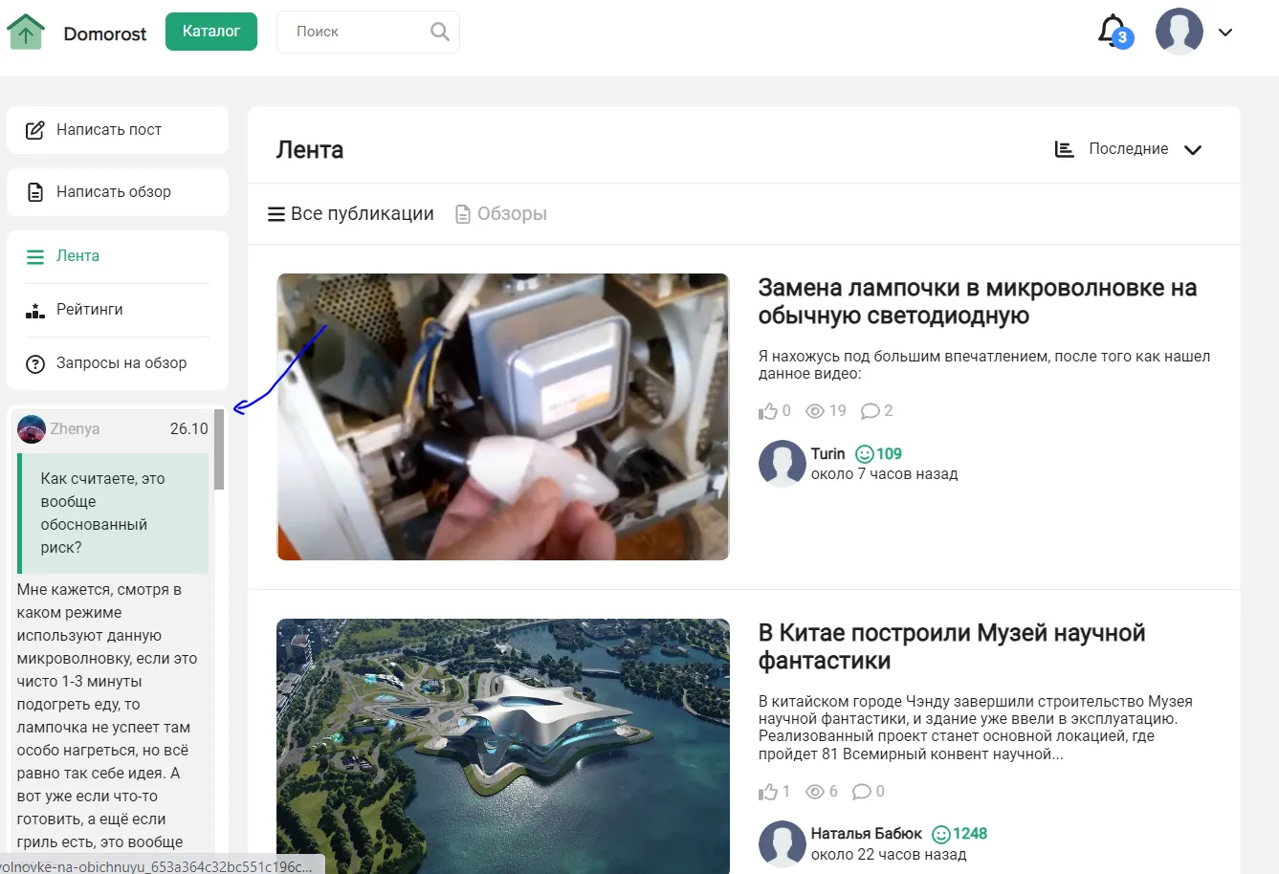
Task: Open Запросы на обзор sidebar item
Action: point(121,363)
